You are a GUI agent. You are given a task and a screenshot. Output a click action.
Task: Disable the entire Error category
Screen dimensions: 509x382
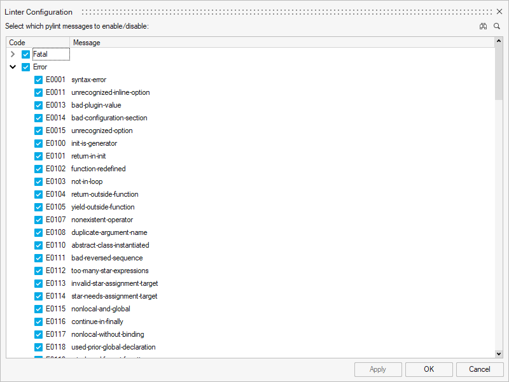click(x=25, y=67)
